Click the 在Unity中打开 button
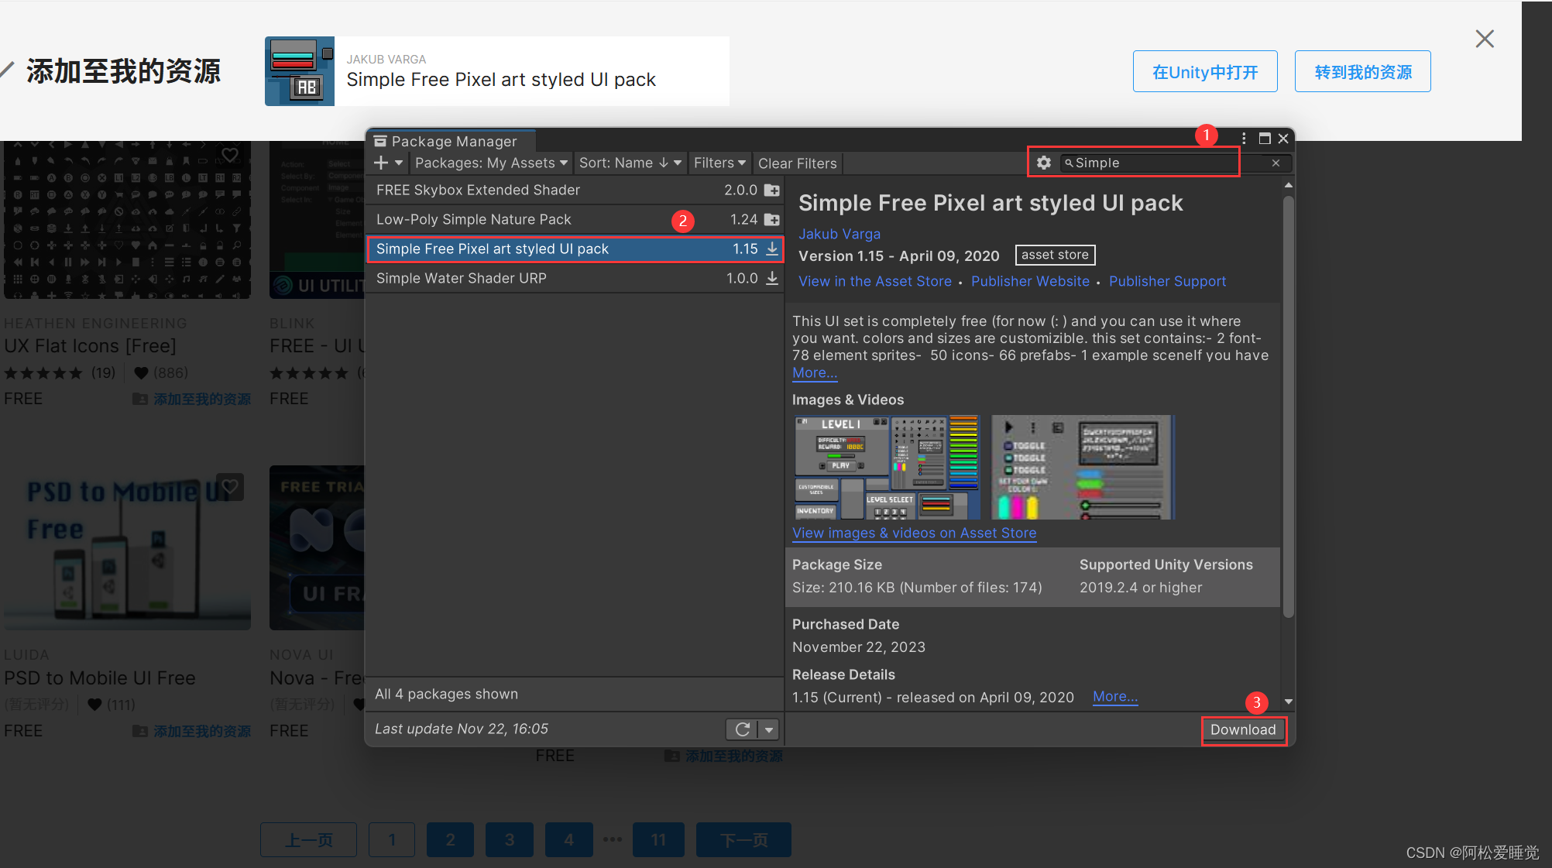The width and height of the screenshot is (1552, 868). [1205, 72]
